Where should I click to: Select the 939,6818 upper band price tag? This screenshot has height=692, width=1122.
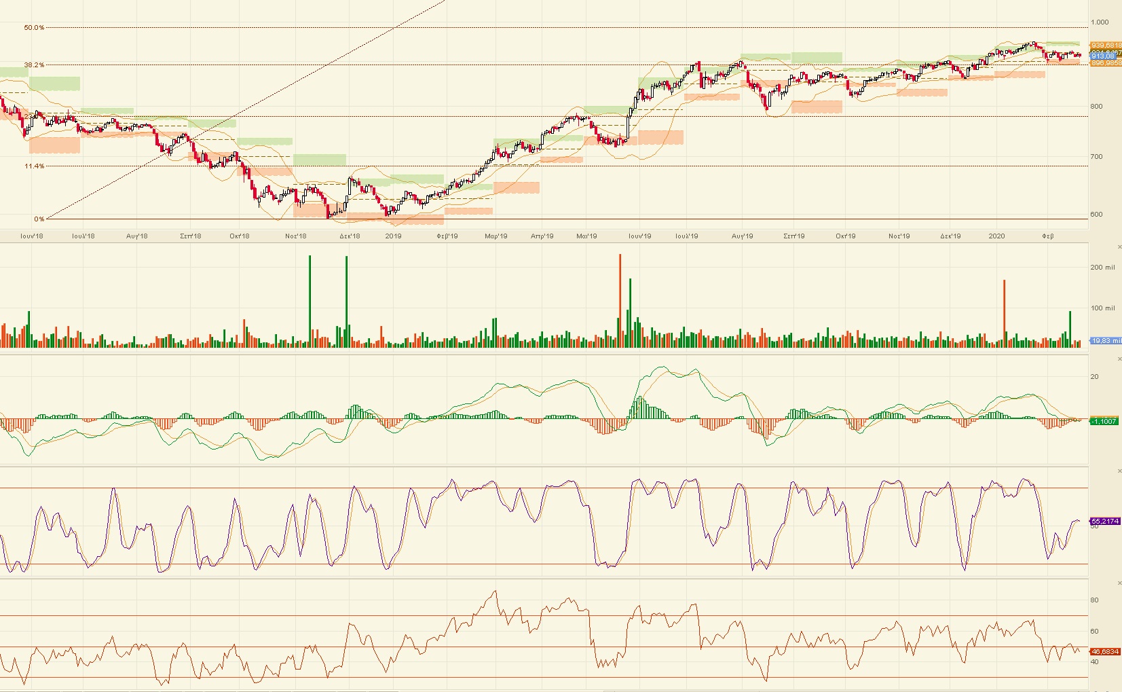click(1106, 45)
